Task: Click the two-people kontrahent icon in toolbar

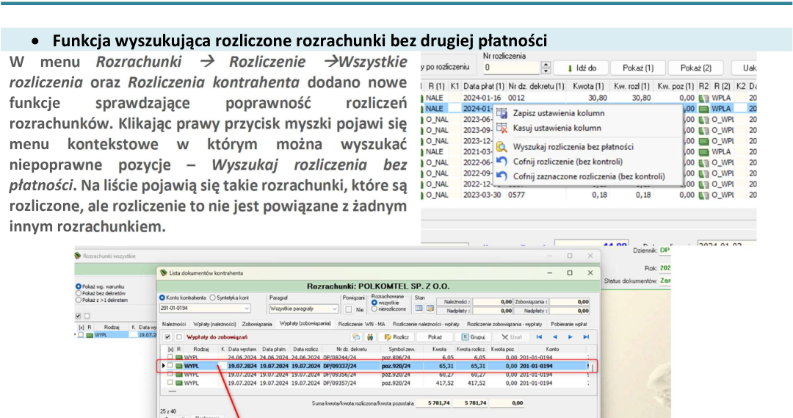Action: pos(369,337)
